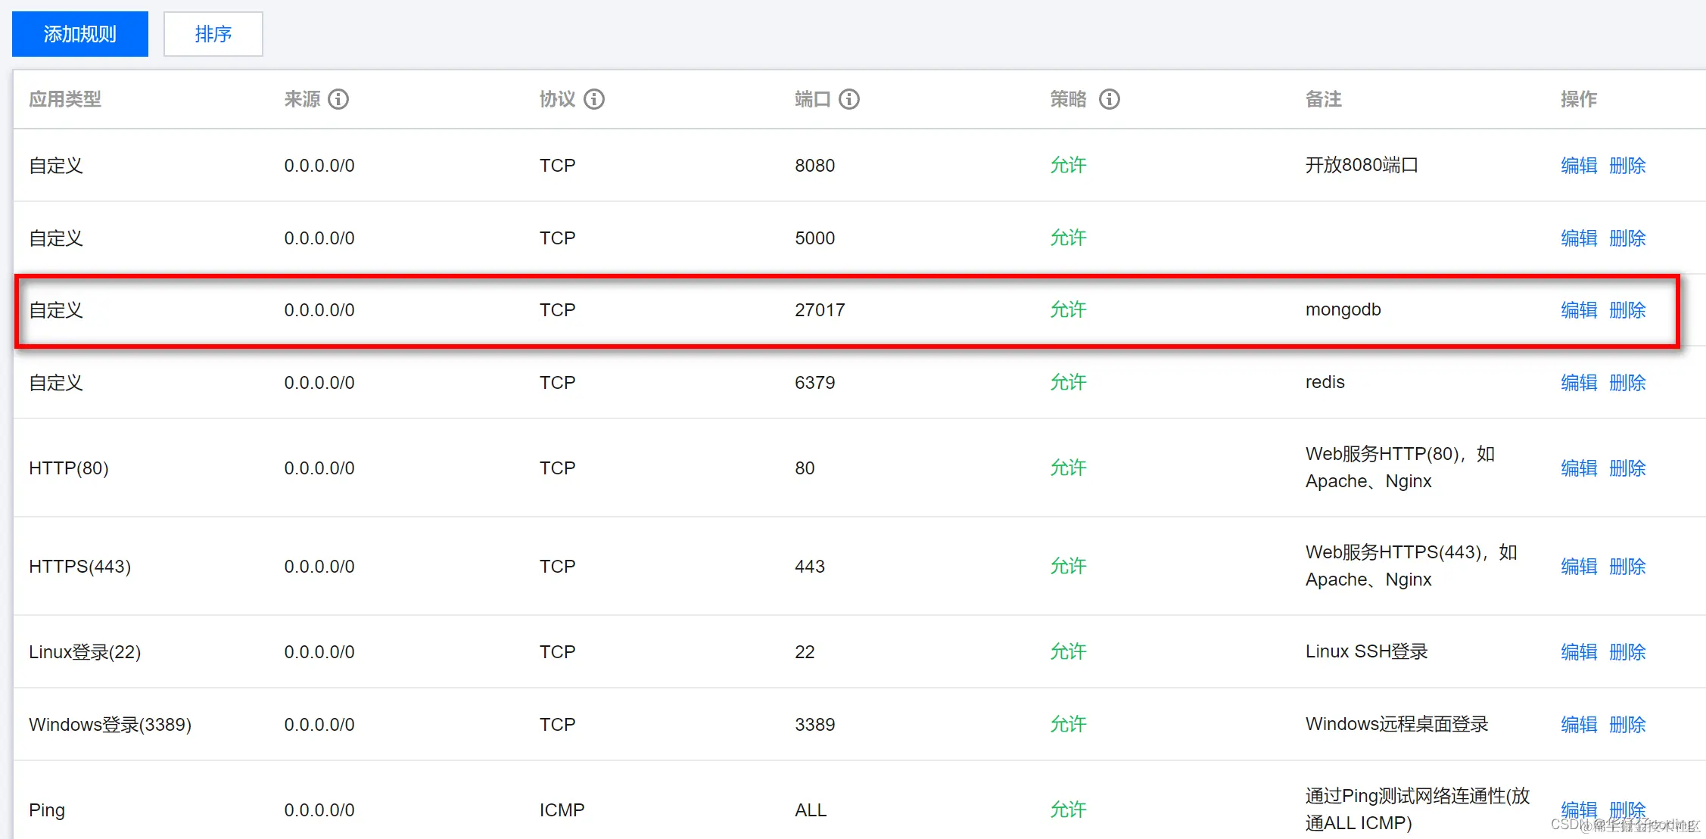The width and height of the screenshot is (1706, 839).
Task: Edit the port 8080 rule
Action: [x=1578, y=166]
